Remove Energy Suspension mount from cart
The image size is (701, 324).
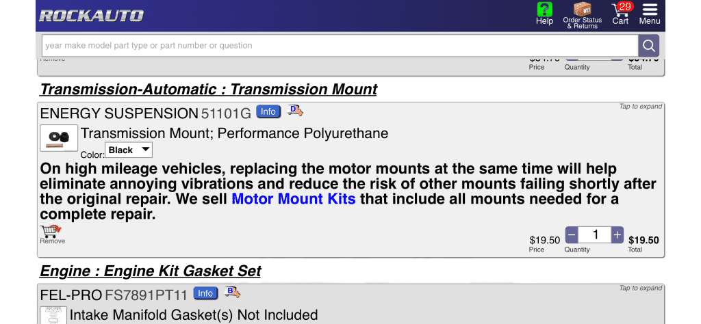point(51,234)
